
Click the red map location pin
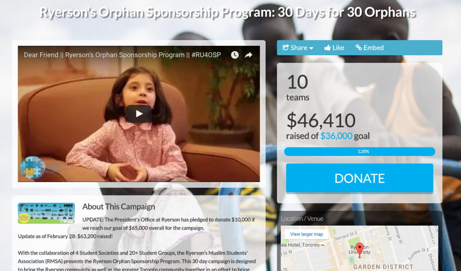[359, 250]
